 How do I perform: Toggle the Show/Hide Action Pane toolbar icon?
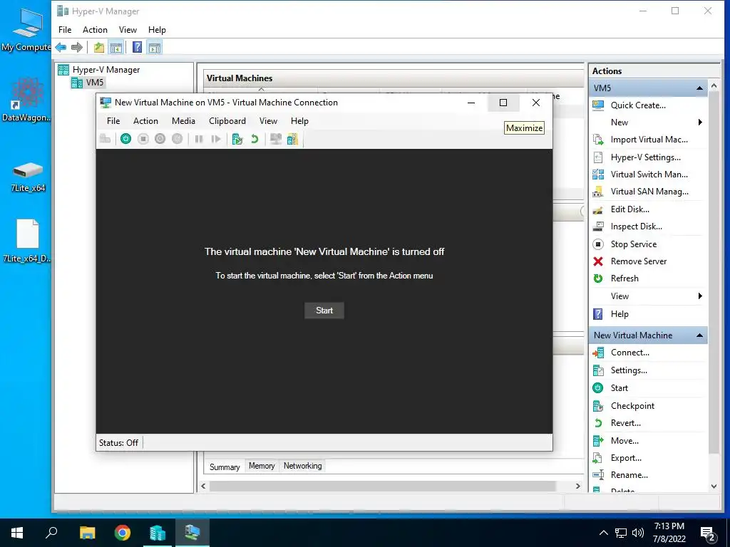point(155,47)
